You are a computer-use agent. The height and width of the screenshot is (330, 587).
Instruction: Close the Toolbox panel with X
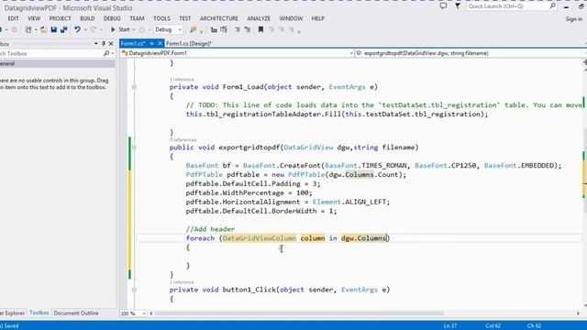(x=111, y=43)
